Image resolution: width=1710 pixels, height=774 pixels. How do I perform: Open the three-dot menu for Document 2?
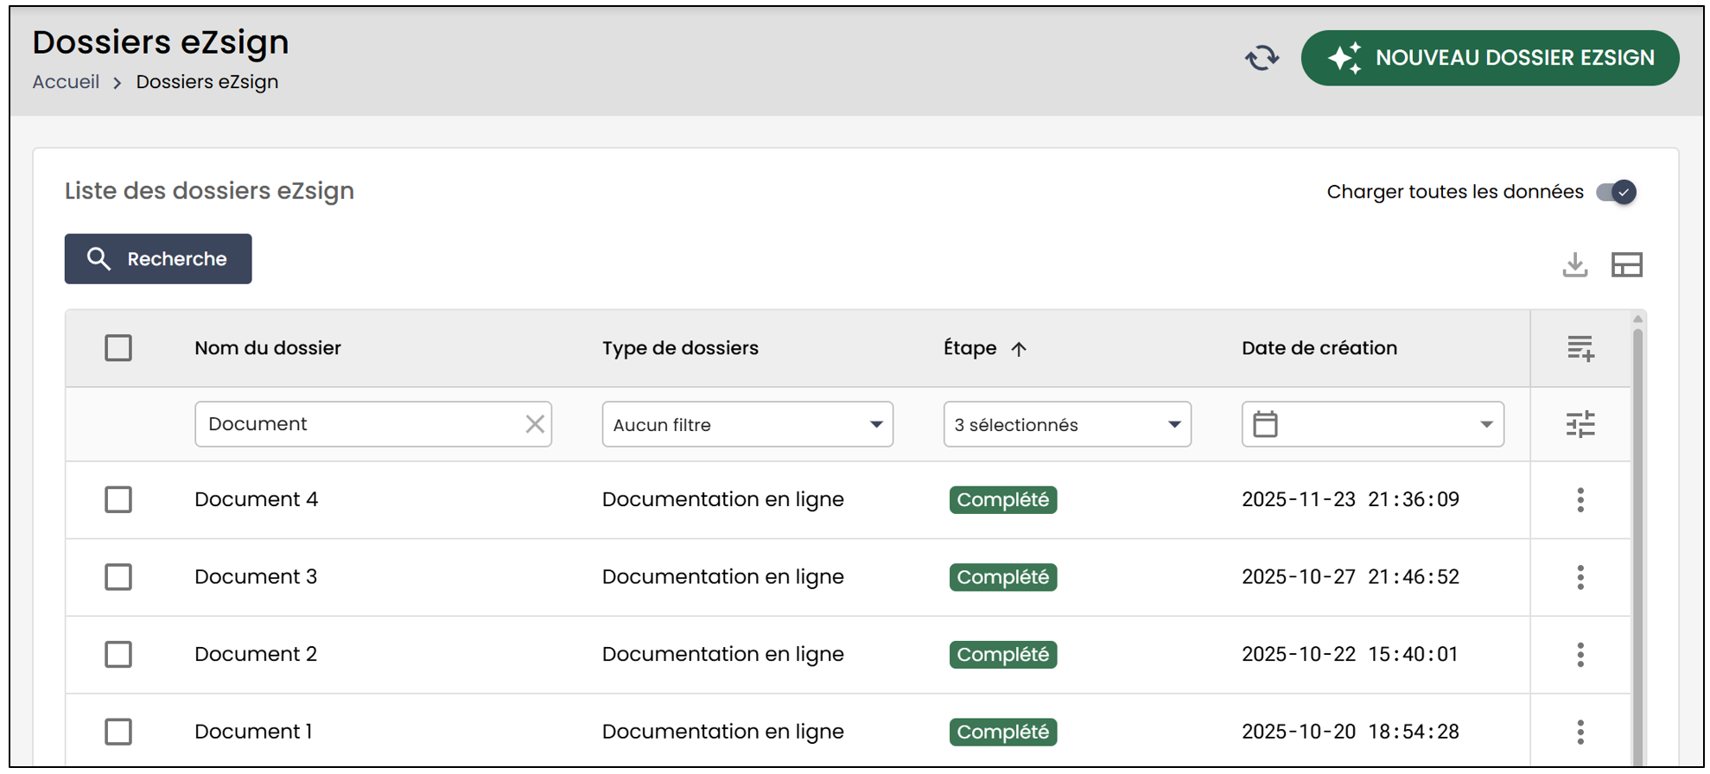pos(1580,655)
